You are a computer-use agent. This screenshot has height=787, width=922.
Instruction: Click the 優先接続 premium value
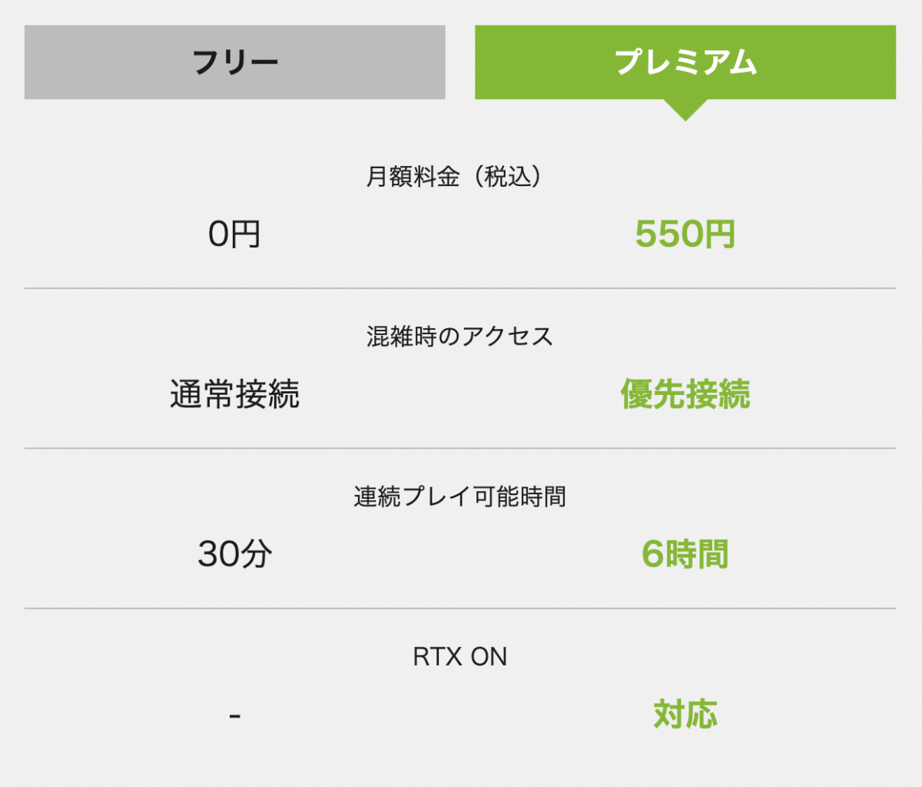click(685, 394)
